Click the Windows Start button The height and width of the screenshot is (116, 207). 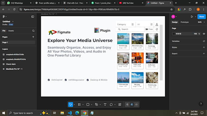4,113
